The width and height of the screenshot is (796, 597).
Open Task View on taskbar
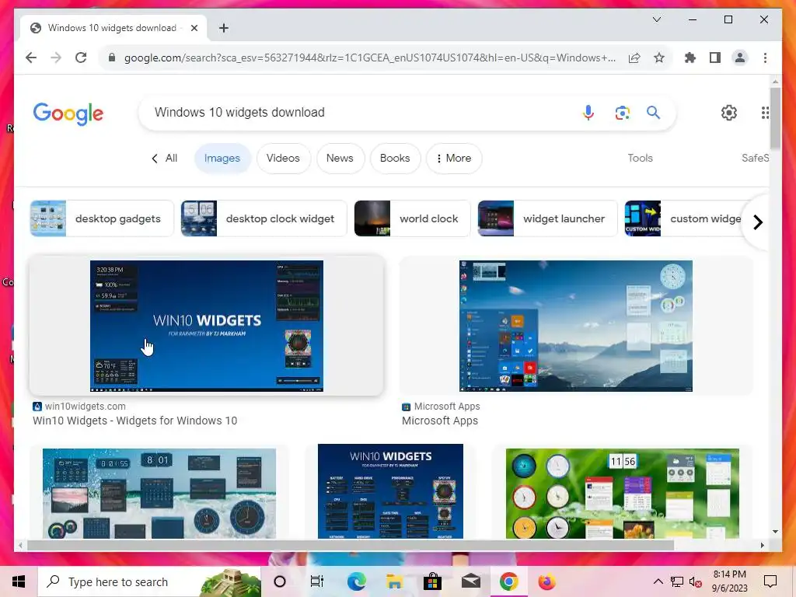coord(317,581)
